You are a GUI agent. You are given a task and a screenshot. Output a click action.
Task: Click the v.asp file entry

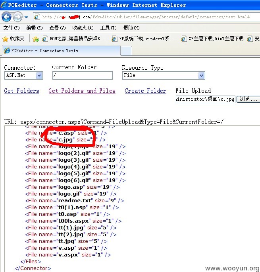pos(66,248)
